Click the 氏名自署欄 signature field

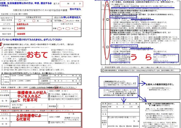click(x=29, y=95)
